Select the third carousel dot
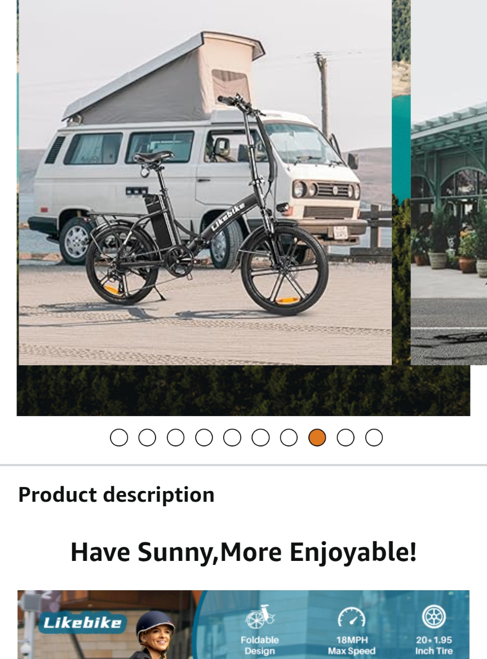Image resolution: width=487 pixels, height=659 pixels. point(176,437)
